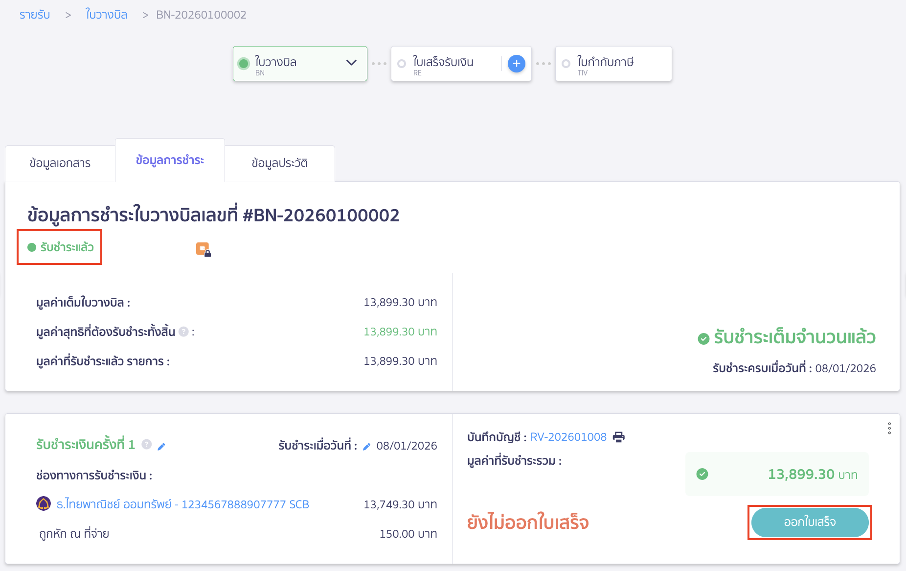The height and width of the screenshot is (571, 906).
Task: Select the ใบกำกับภาษี TIV step circle
Action: pyautogui.click(x=566, y=63)
